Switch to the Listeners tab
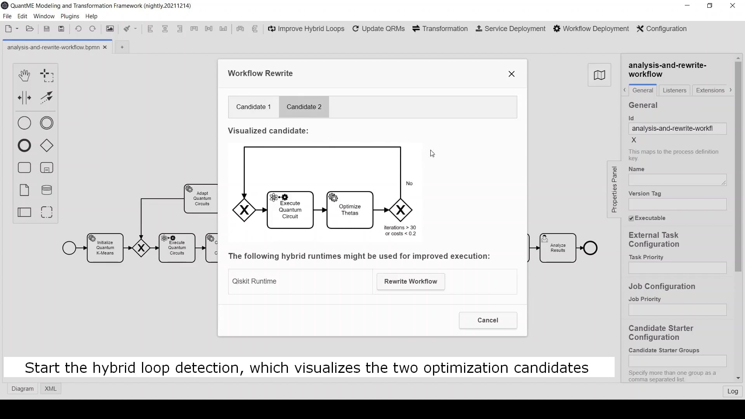The width and height of the screenshot is (745, 419). [x=674, y=90]
